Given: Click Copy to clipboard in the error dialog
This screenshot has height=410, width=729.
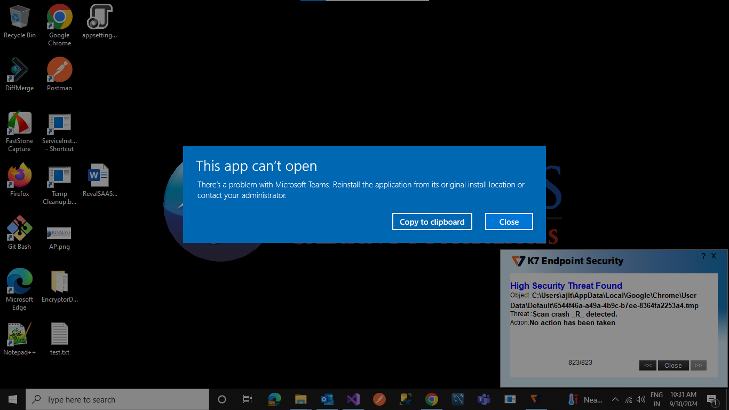Looking at the screenshot, I should (432, 222).
